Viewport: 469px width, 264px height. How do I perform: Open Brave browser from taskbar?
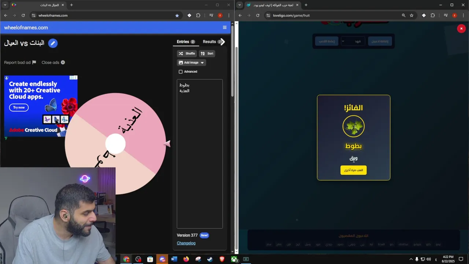tap(222, 259)
